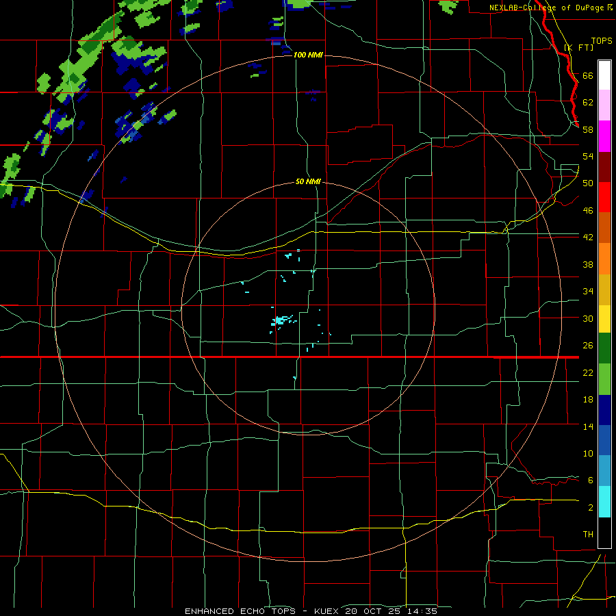This screenshot has width=616, height=616.
Task: Click the bright red legend swatch
Action: (x=604, y=197)
